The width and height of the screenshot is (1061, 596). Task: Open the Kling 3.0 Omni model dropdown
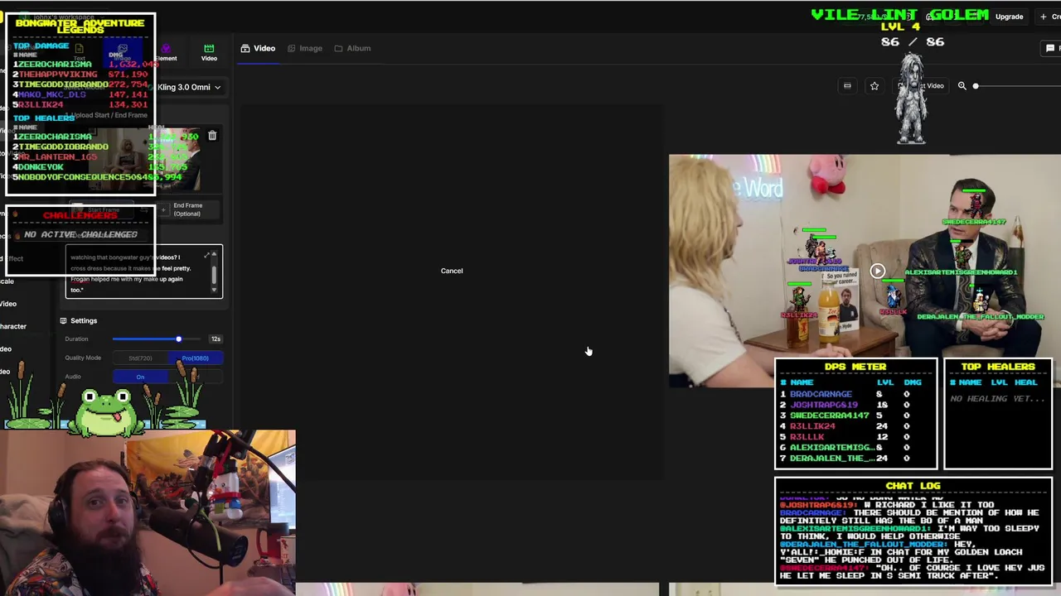tap(189, 87)
